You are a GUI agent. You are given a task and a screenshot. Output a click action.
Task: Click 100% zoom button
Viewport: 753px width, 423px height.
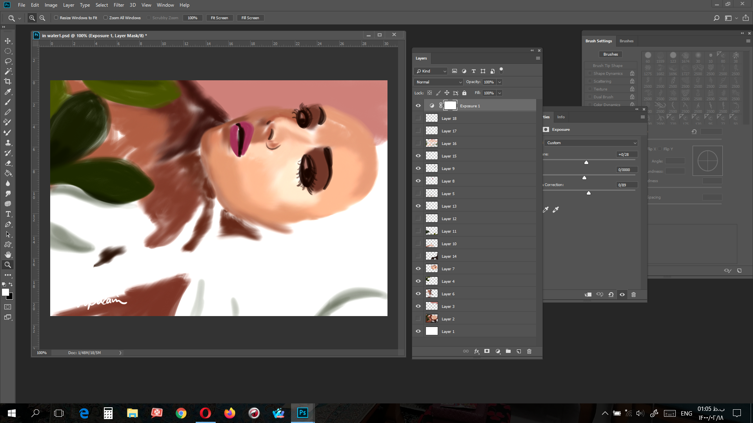pyautogui.click(x=192, y=18)
